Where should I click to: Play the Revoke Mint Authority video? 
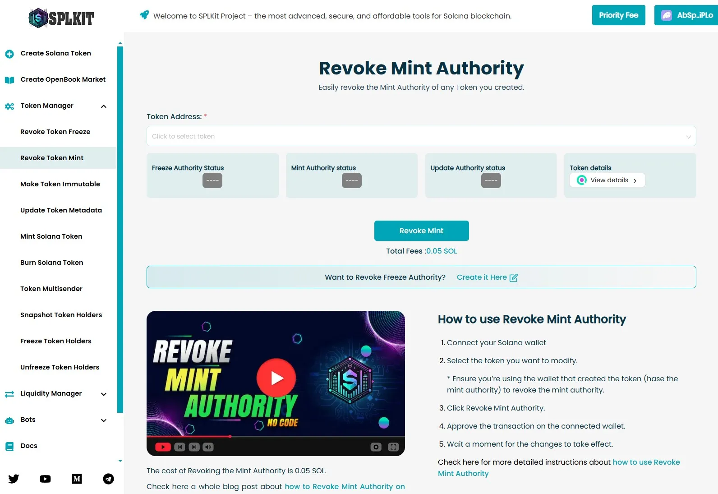[x=276, y=378]
